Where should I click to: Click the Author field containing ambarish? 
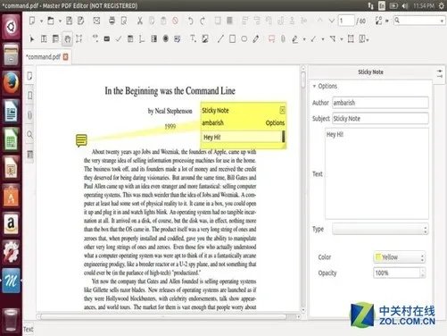coord(380,103)
